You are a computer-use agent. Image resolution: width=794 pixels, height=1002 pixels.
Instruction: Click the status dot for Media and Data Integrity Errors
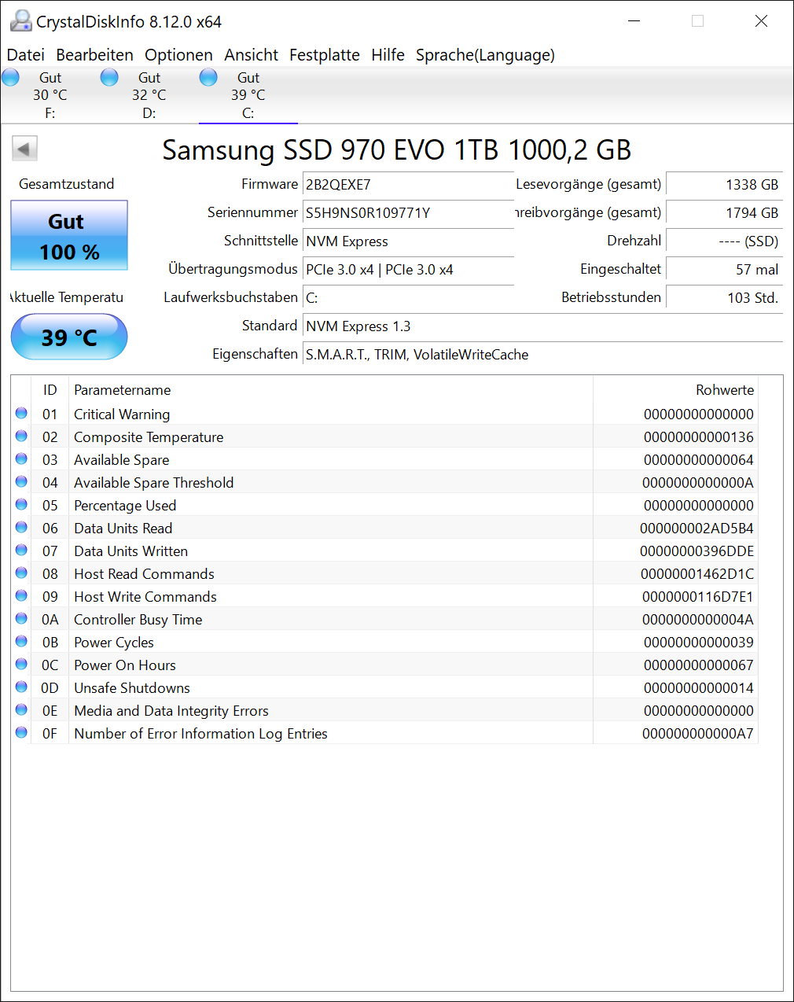pos(21,709)
